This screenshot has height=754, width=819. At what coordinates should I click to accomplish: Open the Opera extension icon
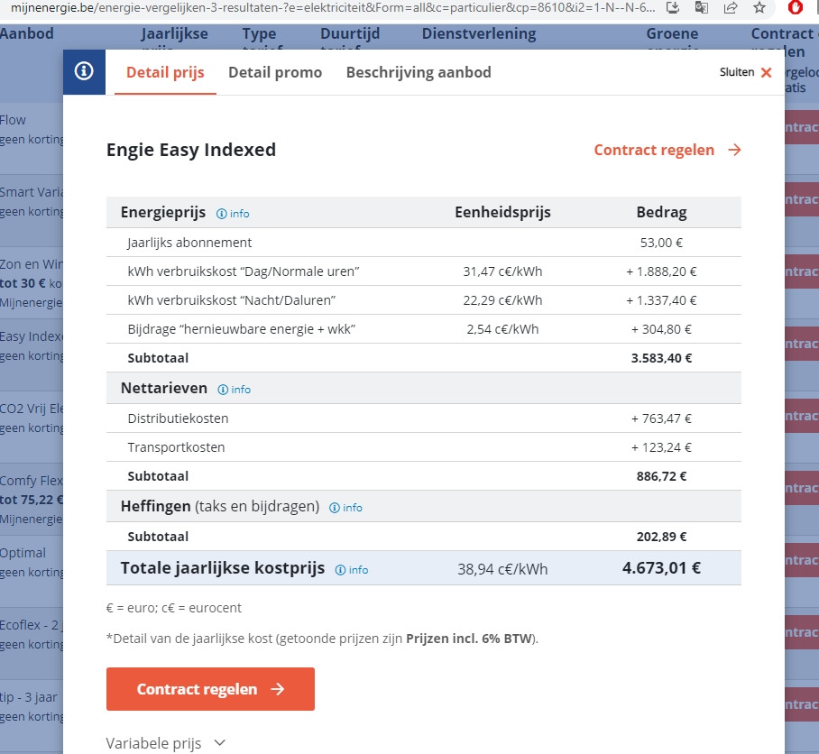point(795,7)
